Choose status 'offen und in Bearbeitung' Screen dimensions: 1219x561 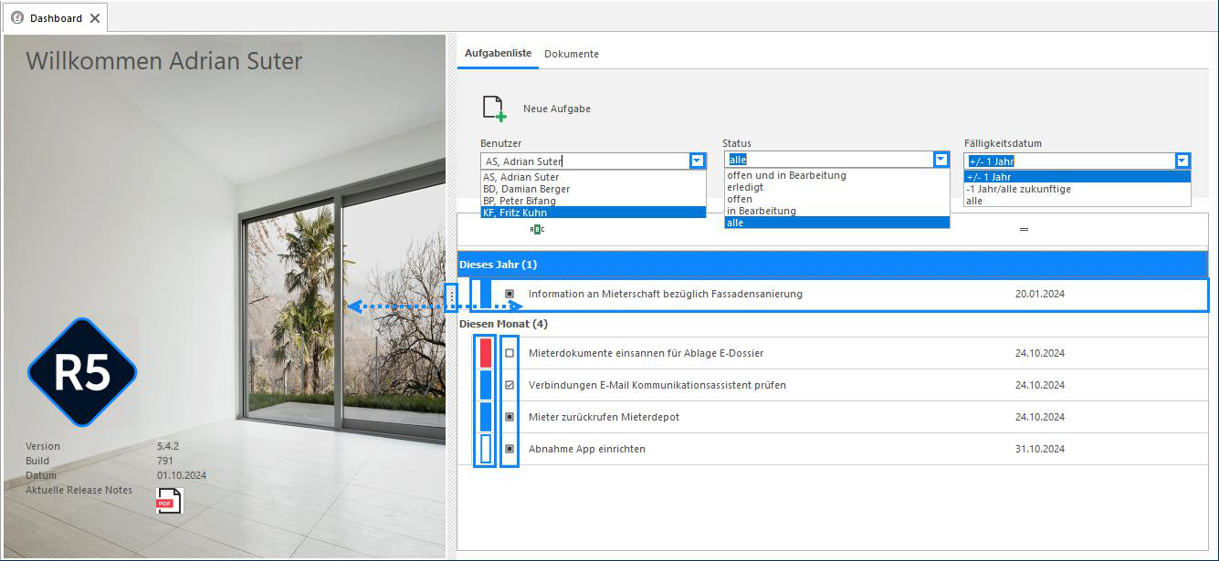[x=837, y=175]
